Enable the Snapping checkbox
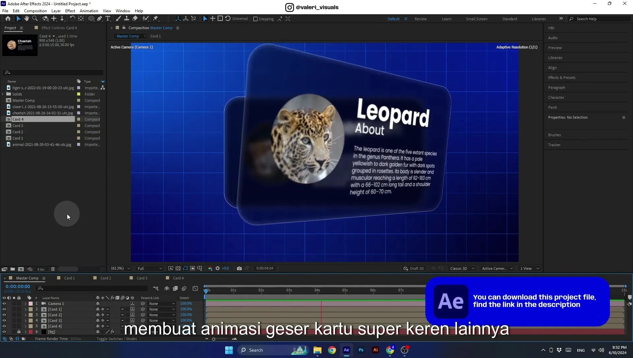 pos(255,19)
